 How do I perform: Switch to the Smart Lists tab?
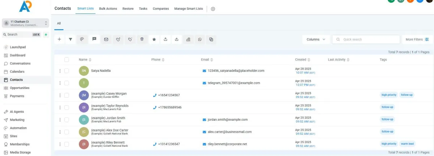[86, 9]
